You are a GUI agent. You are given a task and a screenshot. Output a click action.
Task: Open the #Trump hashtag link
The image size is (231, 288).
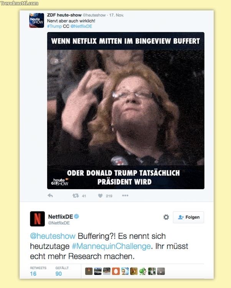(54, 26)
